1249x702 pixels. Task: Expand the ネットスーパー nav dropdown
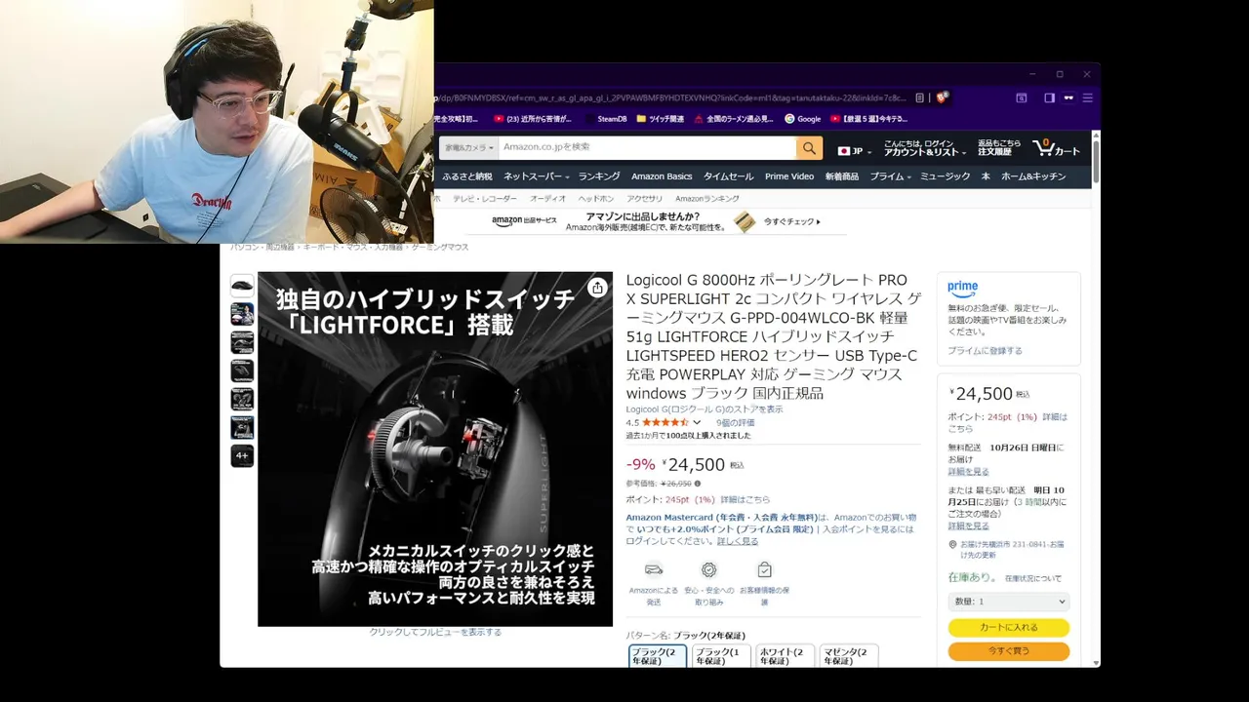click(x=537, y=176)
